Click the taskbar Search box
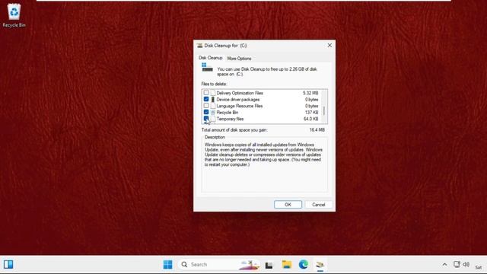 [218, 264]
